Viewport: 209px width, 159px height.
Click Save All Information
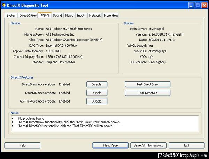point(148,145)
